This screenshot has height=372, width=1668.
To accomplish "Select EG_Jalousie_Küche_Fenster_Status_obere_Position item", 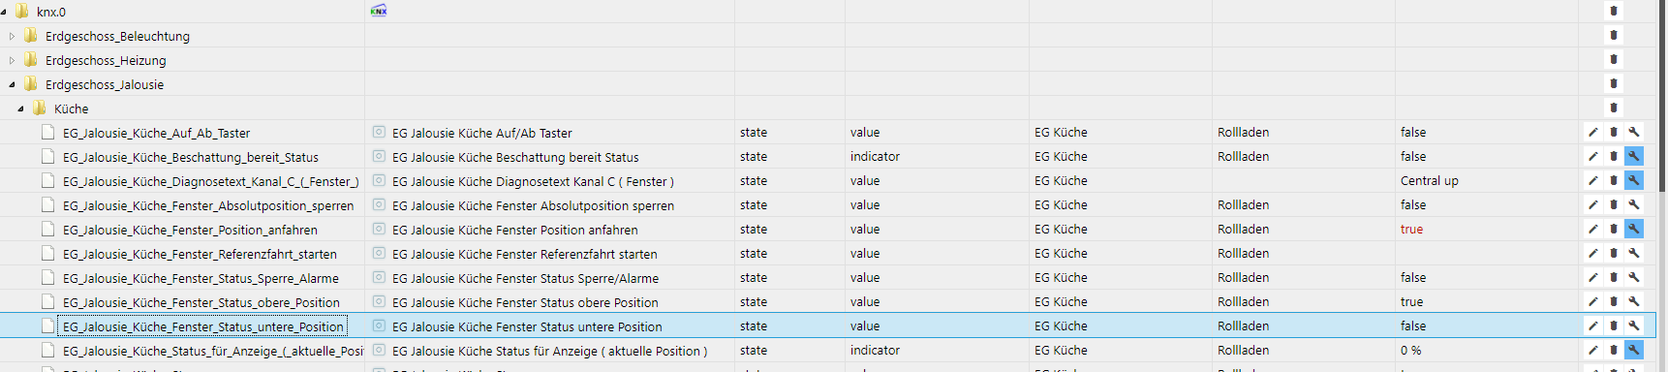I will (x=201, y=302).
